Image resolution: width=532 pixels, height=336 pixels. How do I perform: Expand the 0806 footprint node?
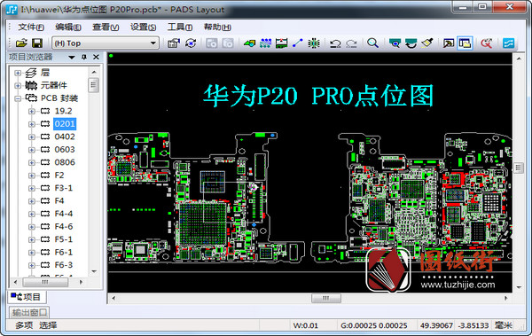32,162
